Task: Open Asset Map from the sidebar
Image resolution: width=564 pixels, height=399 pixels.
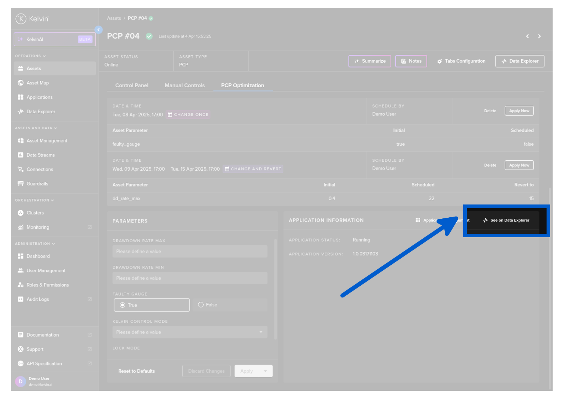Action: [x=37, y=83]
